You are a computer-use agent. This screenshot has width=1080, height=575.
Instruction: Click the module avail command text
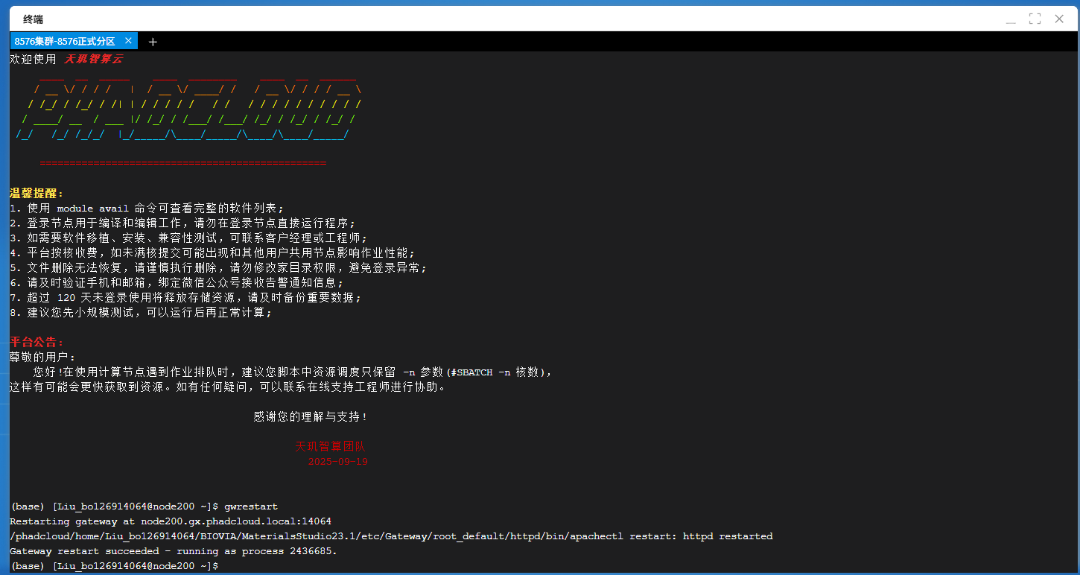(x=93, y=209)
